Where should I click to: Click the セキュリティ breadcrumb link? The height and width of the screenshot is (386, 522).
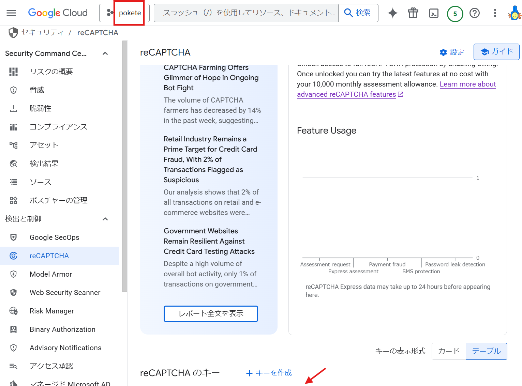tap(43, 32)
